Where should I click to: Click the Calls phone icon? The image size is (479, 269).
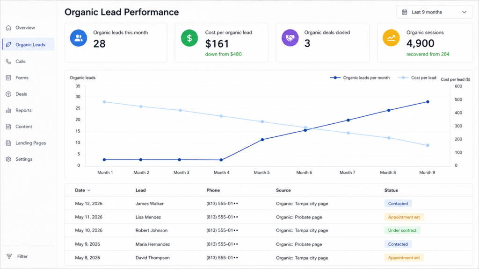[x=8, y=61]
